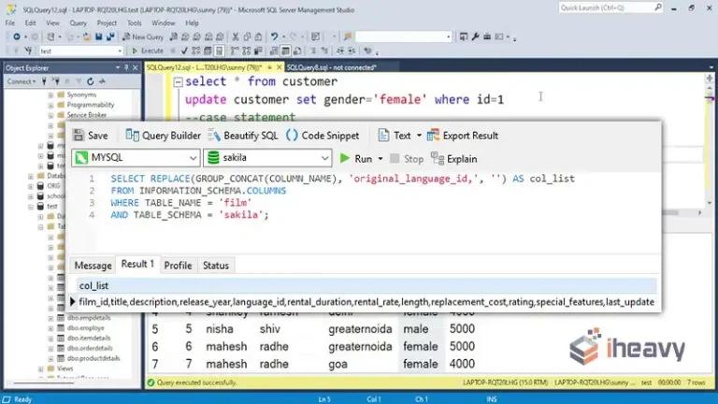Click the Save All icon

coord(110,36)
